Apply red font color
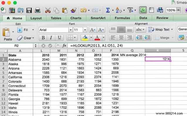 click(97, 38)
